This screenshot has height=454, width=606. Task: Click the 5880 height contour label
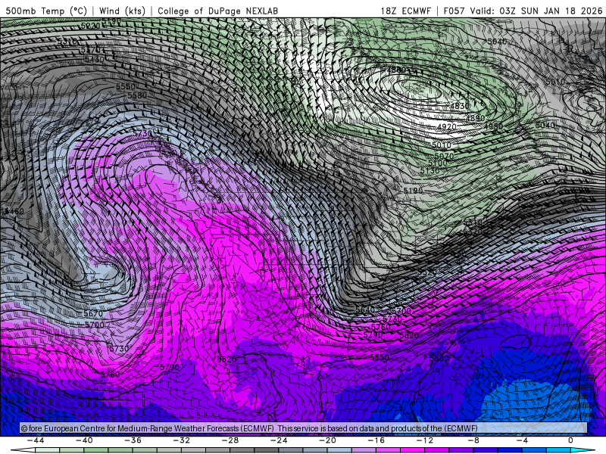pos(439,358)
